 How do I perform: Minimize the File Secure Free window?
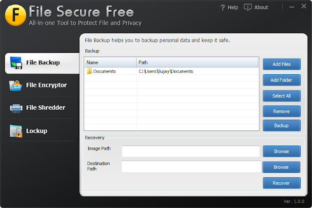coord(291,7)
